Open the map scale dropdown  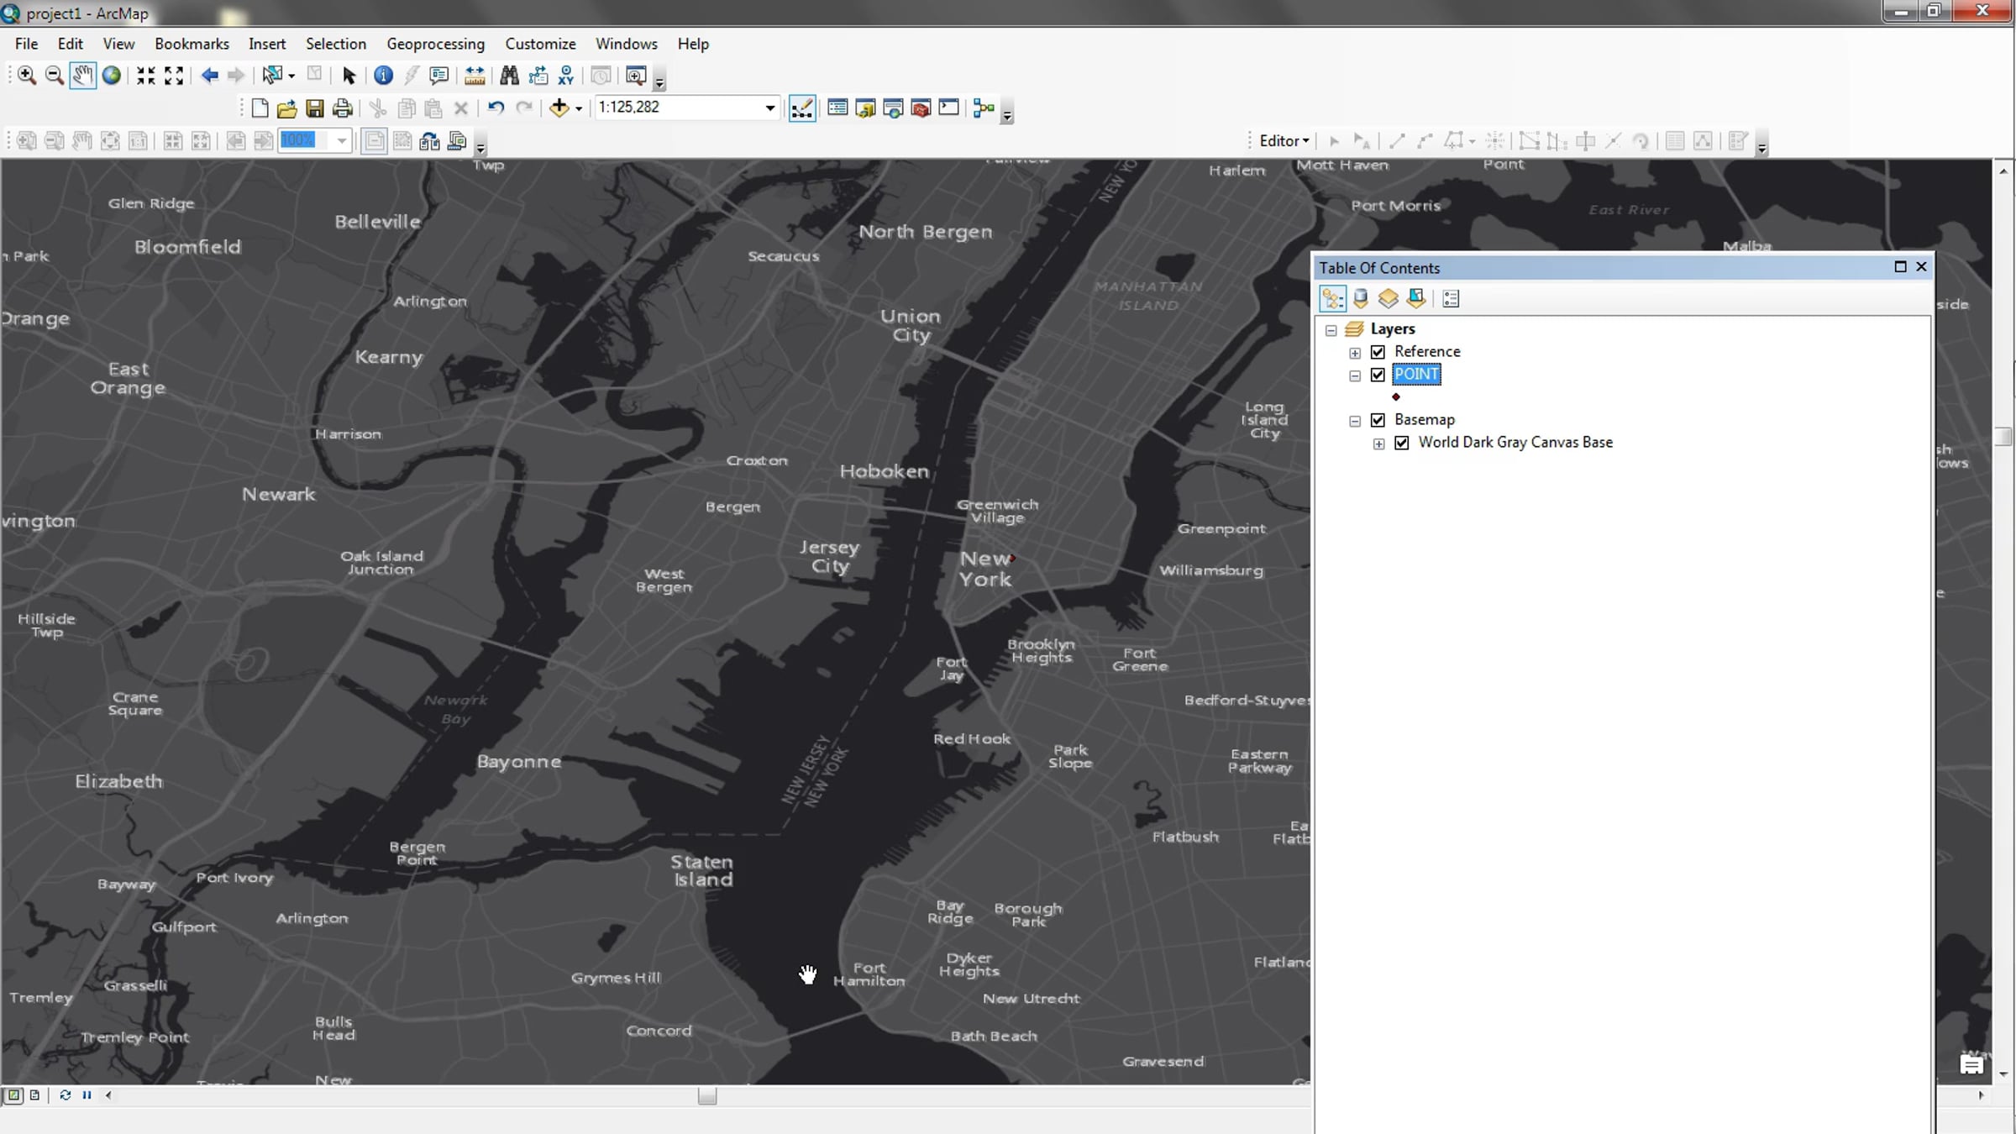(769, 108)
